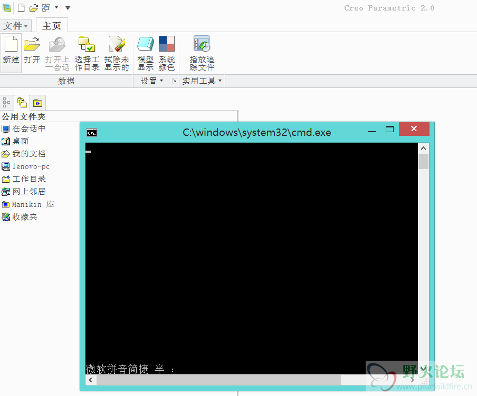Screen dimensions: 477x396
Task: Click the cmd horizontal scrollbar left arrow
Action: (91, 380)
